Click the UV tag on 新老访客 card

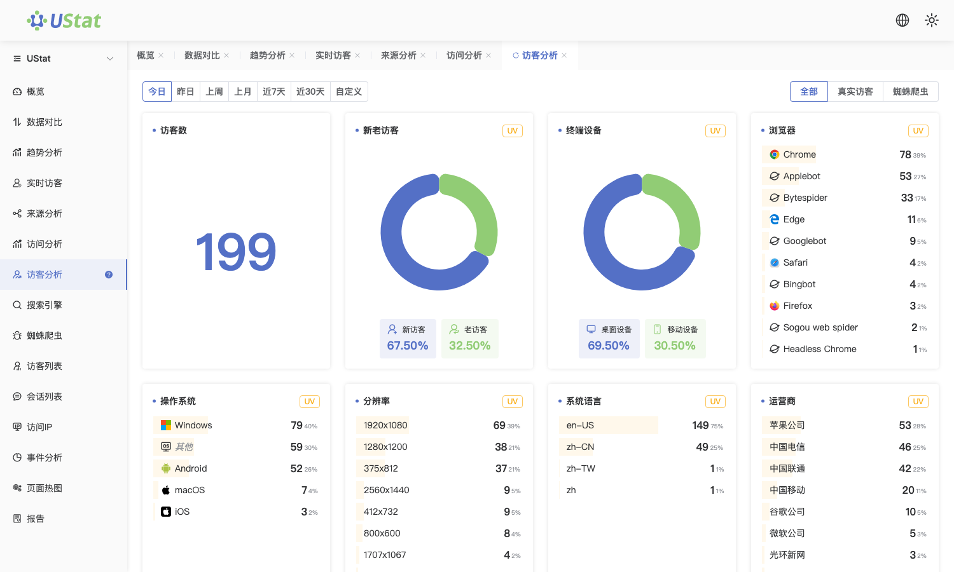[513, 131]
